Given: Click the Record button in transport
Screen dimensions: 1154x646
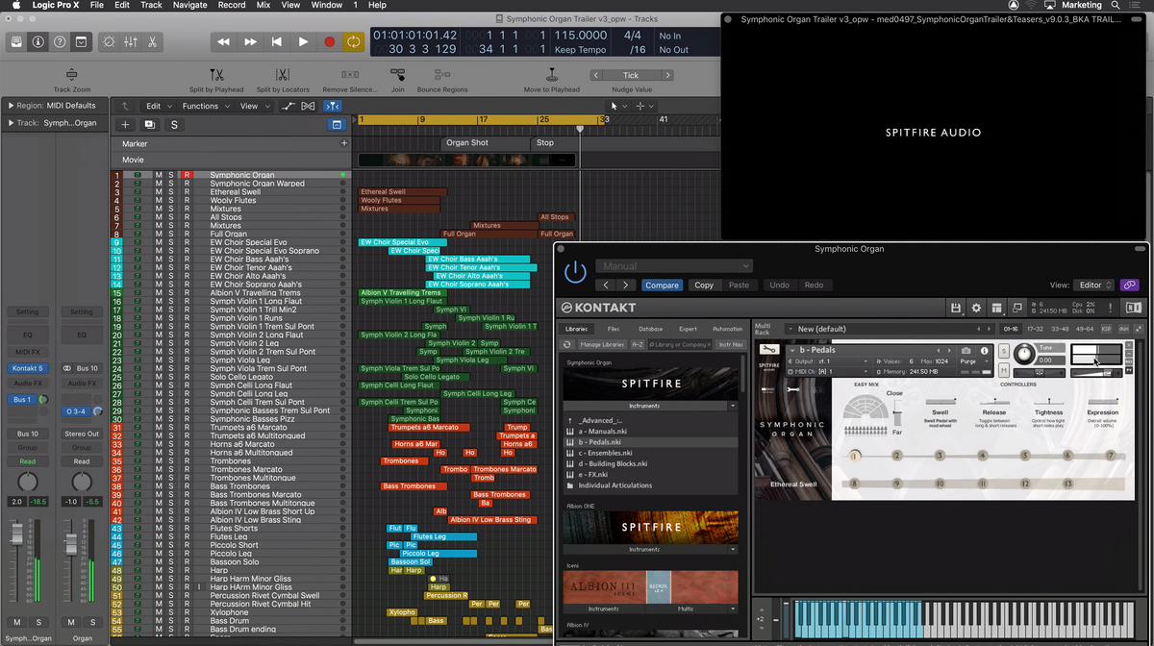Looking at the screenshot, I should (329, 42).
